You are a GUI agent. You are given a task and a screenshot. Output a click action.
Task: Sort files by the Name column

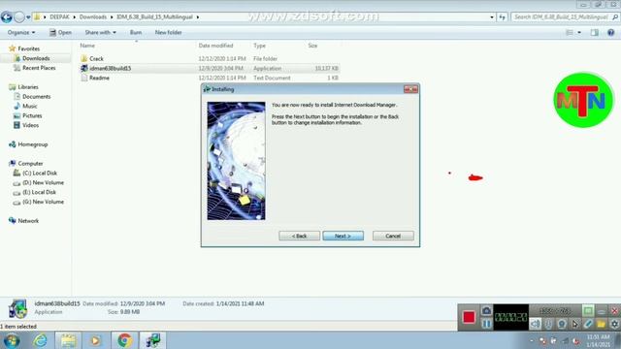pos(87,46)
